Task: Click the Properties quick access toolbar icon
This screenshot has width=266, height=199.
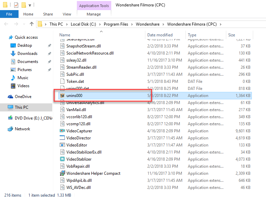Action: 16,5
